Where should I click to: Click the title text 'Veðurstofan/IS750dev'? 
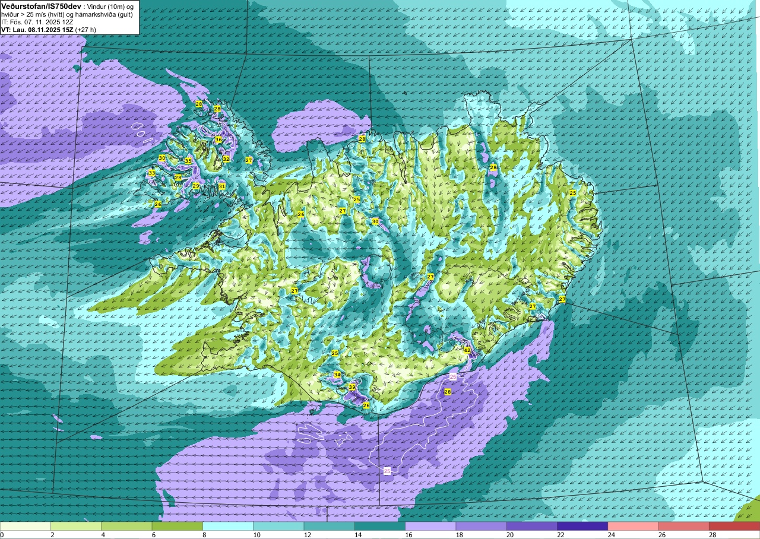coord(42,5)
